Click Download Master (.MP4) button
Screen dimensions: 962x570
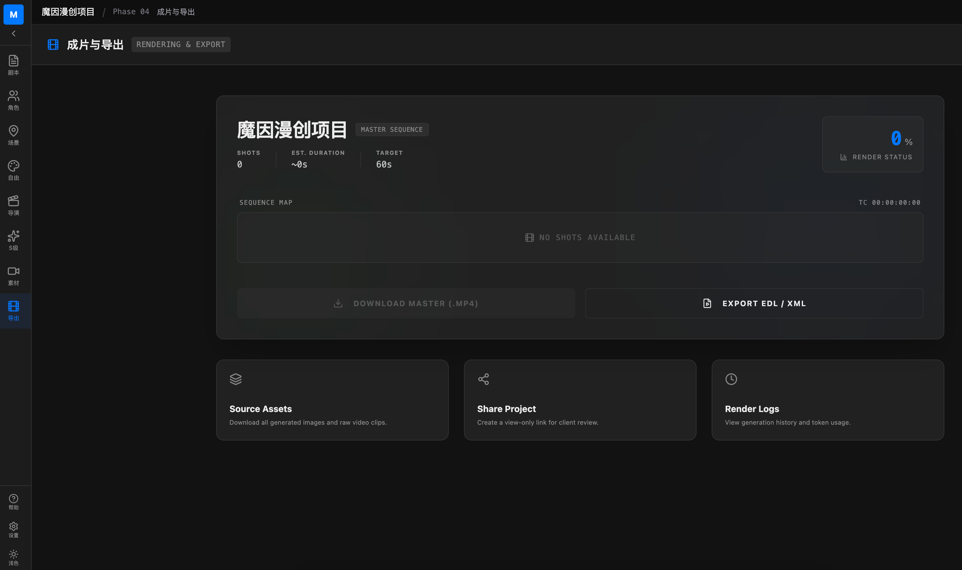(406, 303)
